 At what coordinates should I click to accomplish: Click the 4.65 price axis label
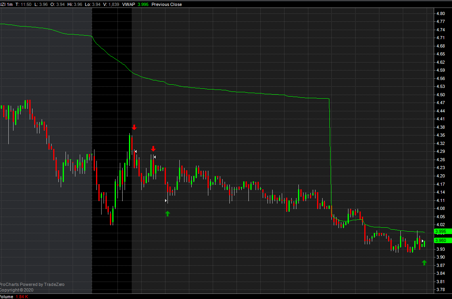(x=440, y=54)
